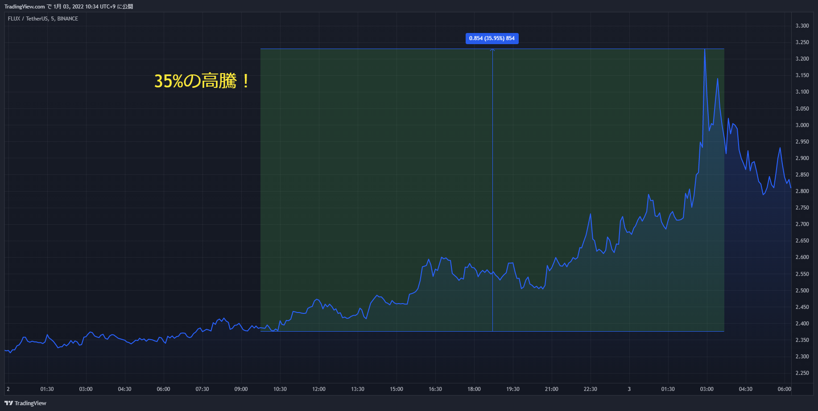Viewport: 818px width, 411px height.
Task: Click the 22:30 time axis label
Action: [590, 389]
